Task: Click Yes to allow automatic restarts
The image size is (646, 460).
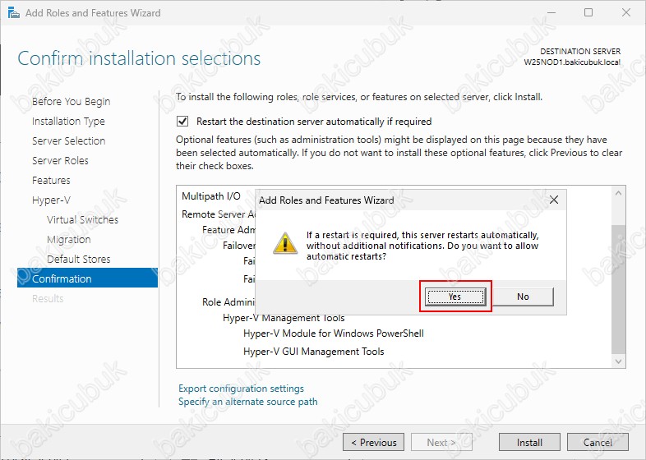Action: (x=455, y=297)
